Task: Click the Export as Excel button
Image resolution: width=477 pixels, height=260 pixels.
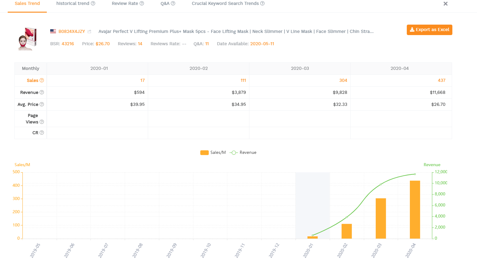Action: 429,30
